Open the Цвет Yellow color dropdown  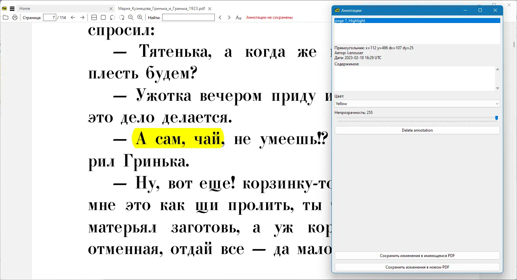417,104
